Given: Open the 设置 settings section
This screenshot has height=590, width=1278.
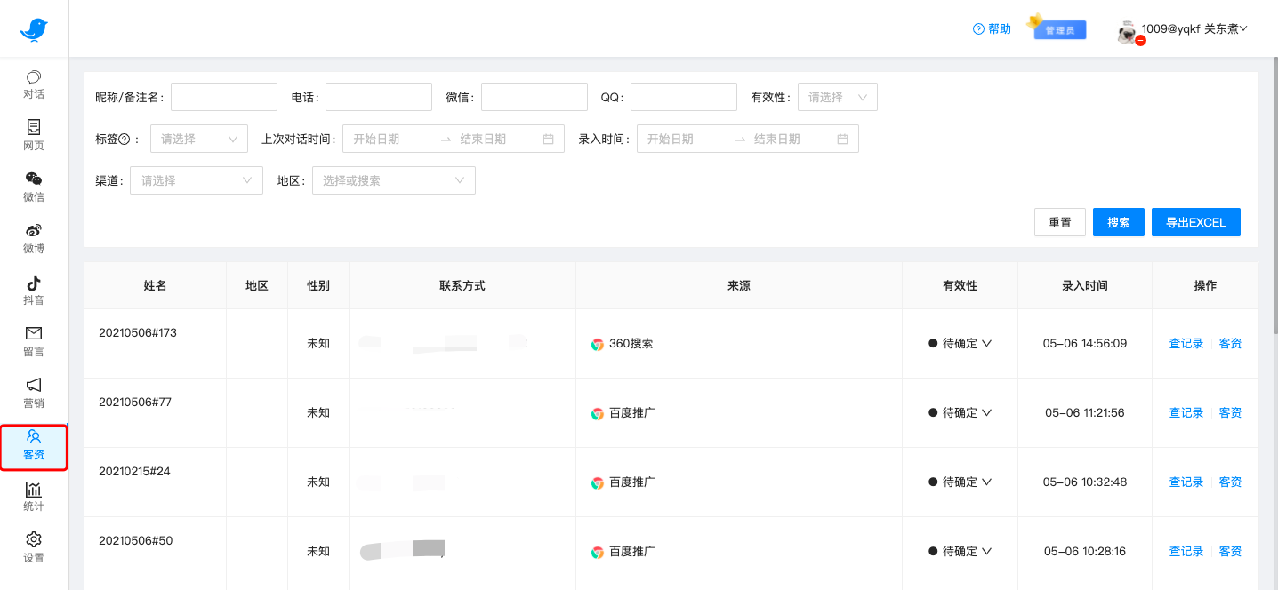Looking at the screenshot, I should [x=33, y=548].
